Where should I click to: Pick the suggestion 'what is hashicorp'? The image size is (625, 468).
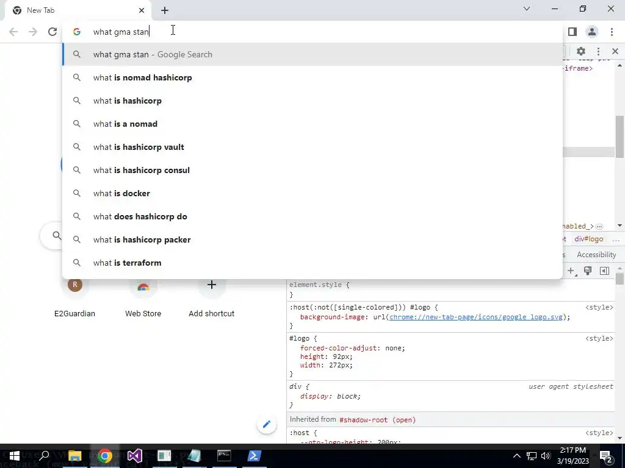[312, 101]
